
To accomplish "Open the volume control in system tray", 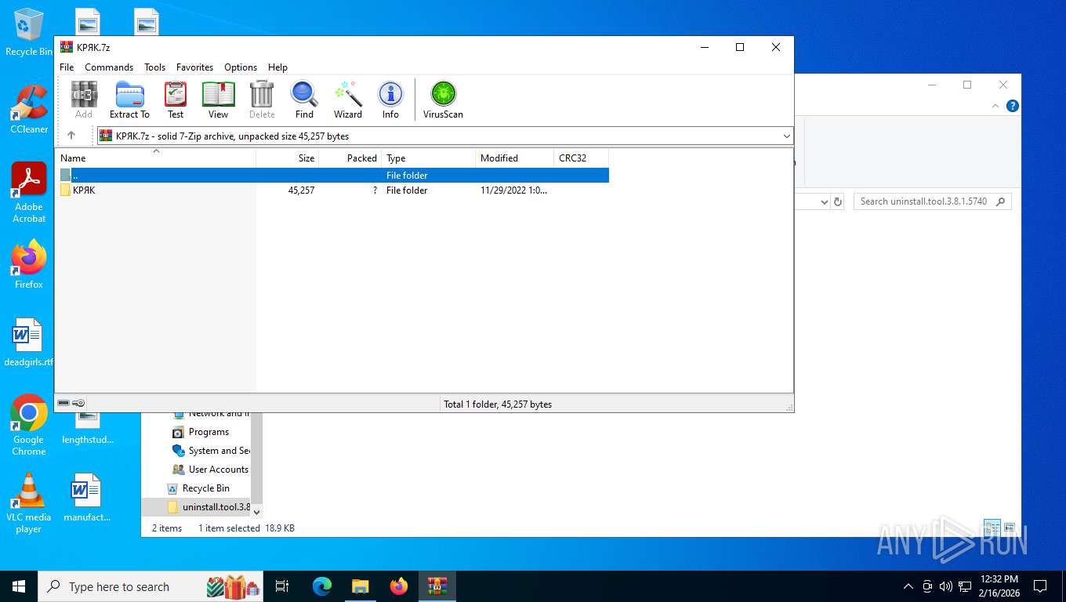I will [x=945, y=586].
